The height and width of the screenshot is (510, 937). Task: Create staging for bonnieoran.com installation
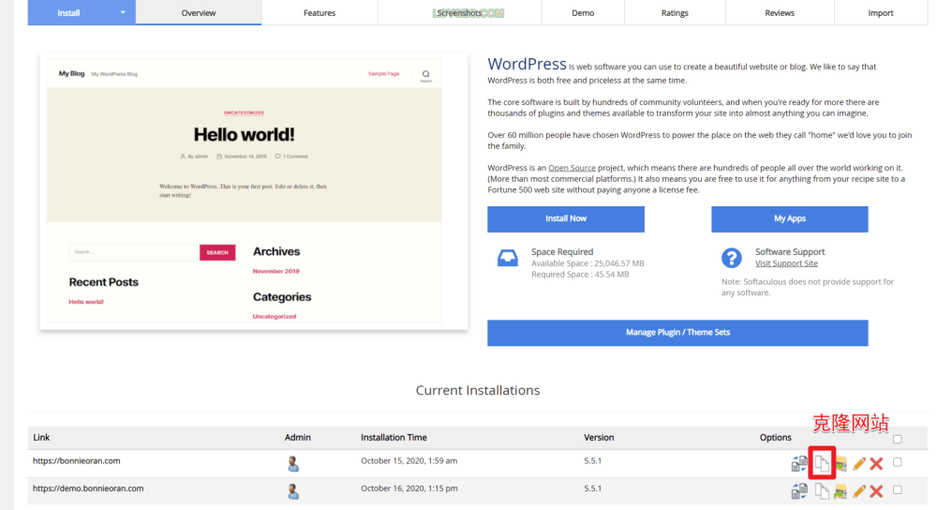[799, 463]
